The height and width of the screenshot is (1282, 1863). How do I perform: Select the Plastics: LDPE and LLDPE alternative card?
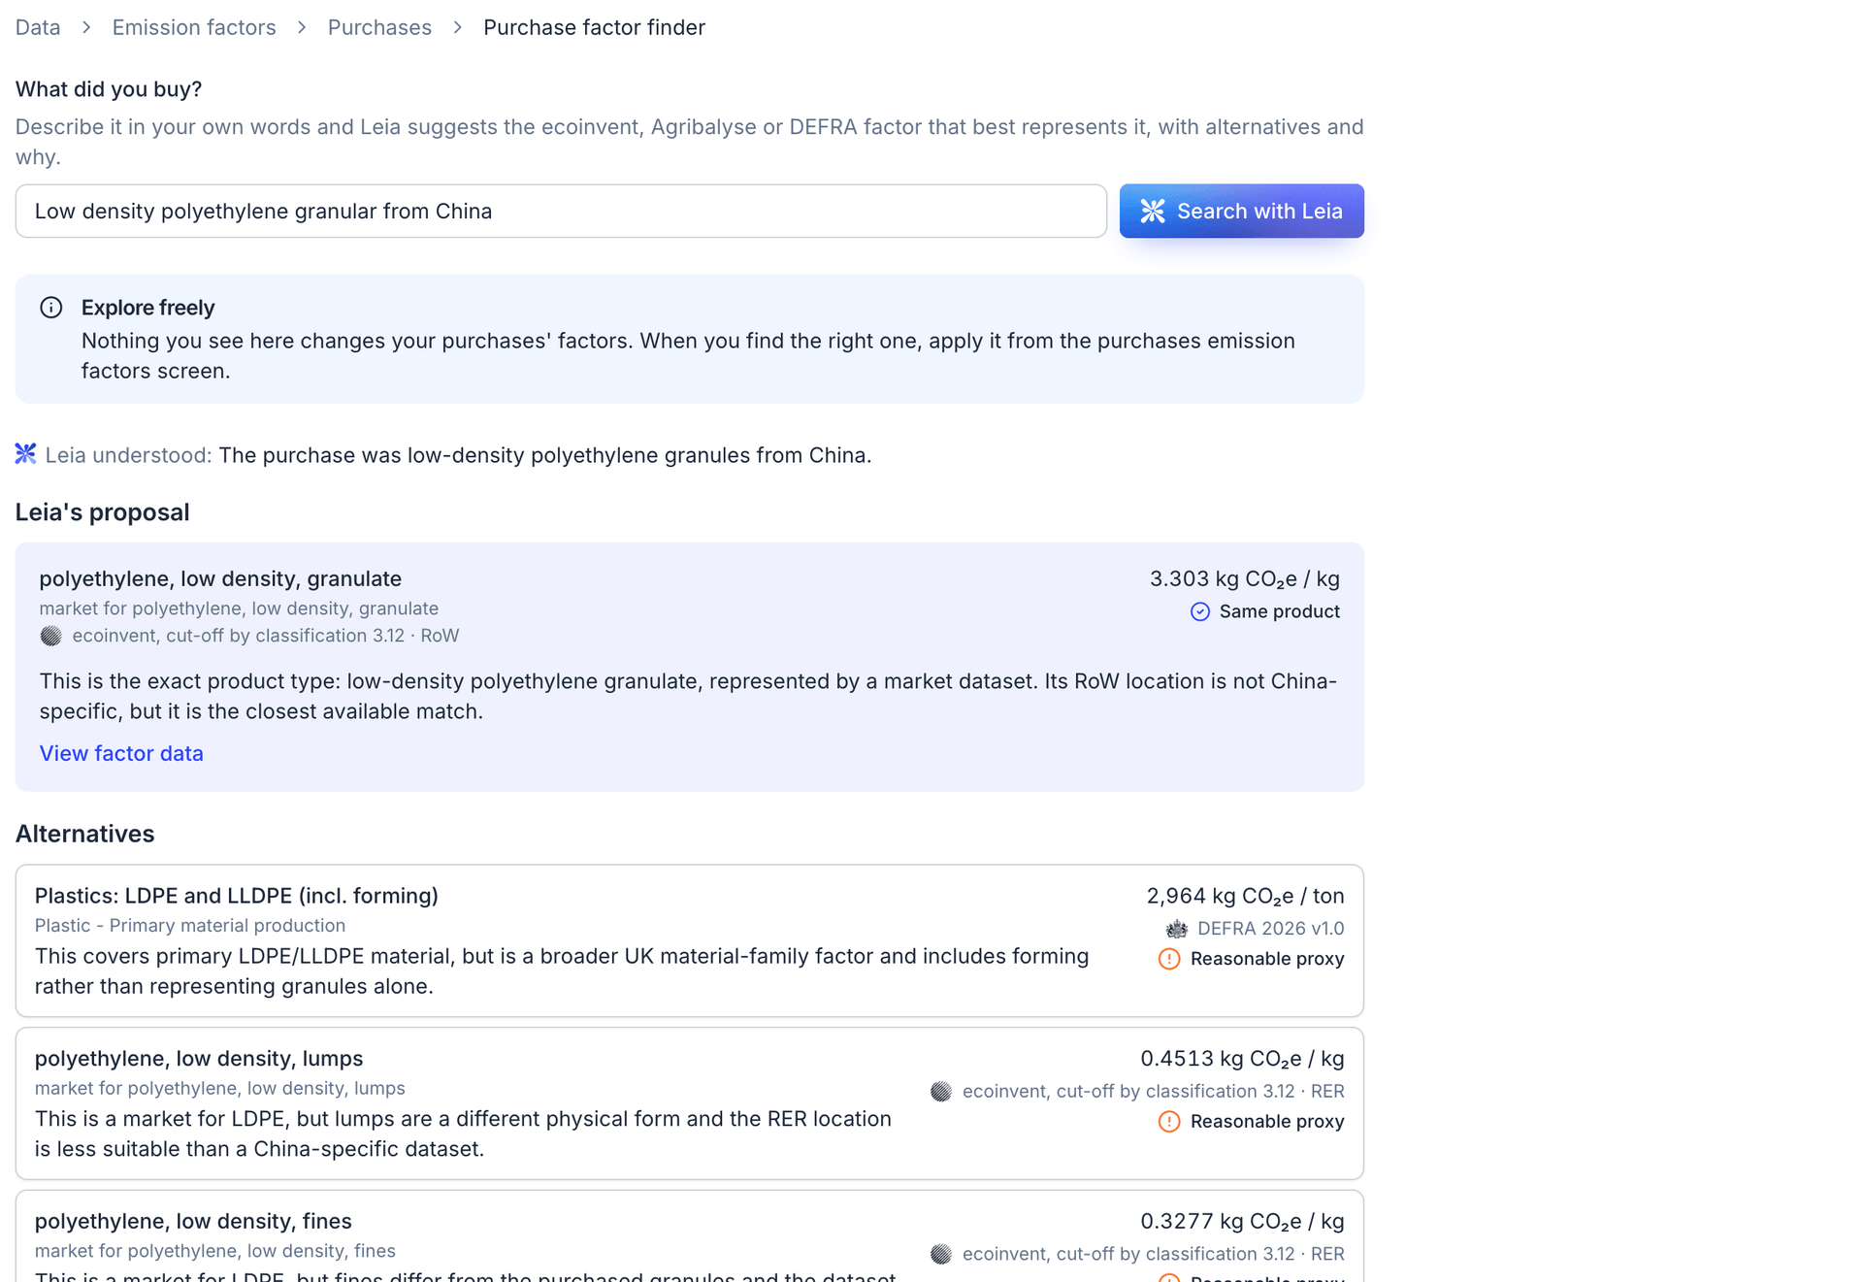point(690,940)
